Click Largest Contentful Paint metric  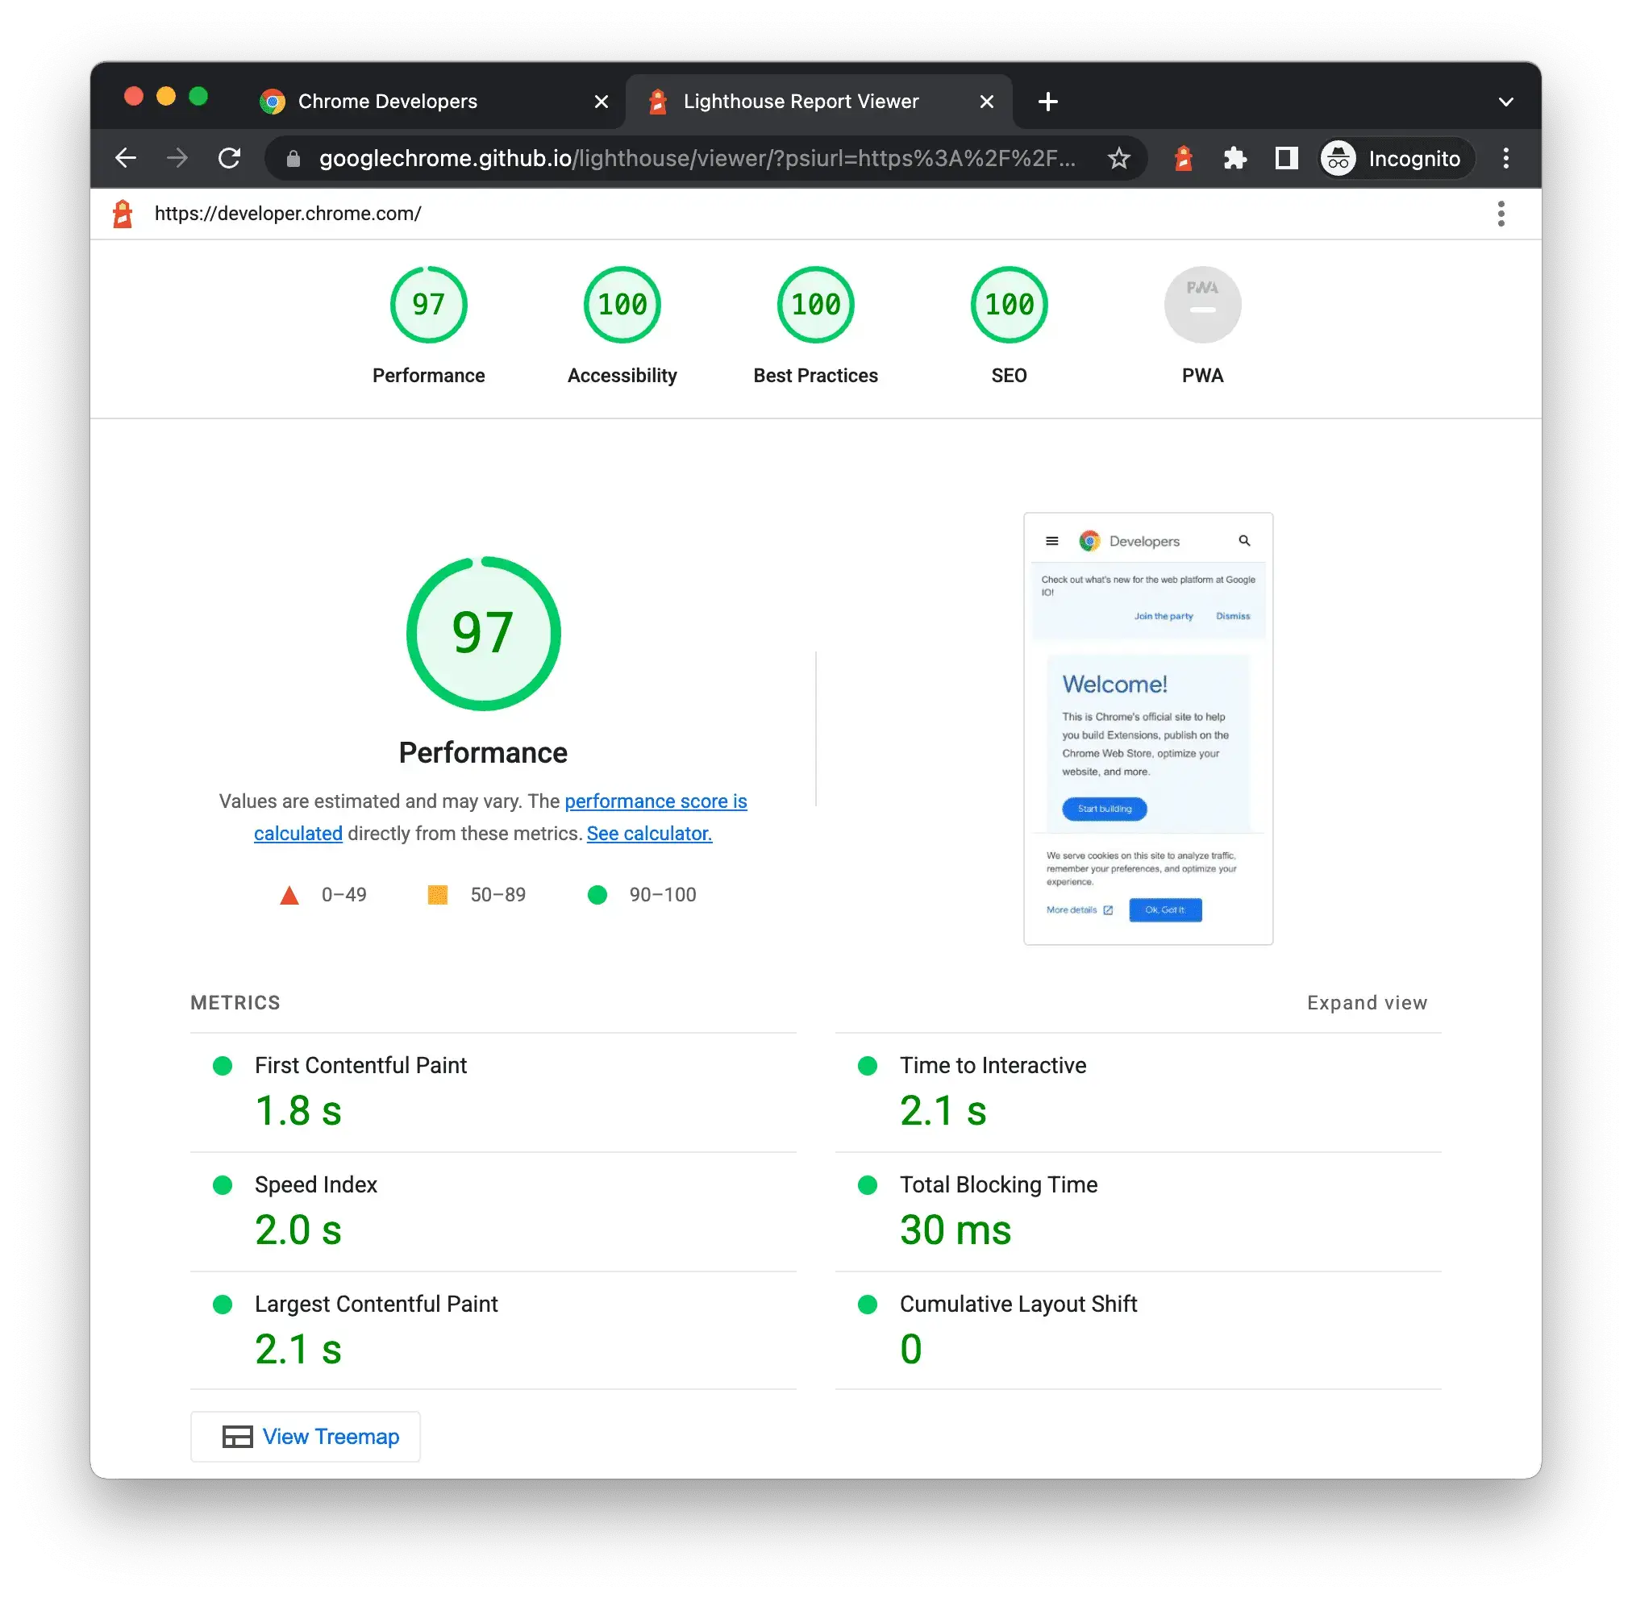(x=376, y=1304)
